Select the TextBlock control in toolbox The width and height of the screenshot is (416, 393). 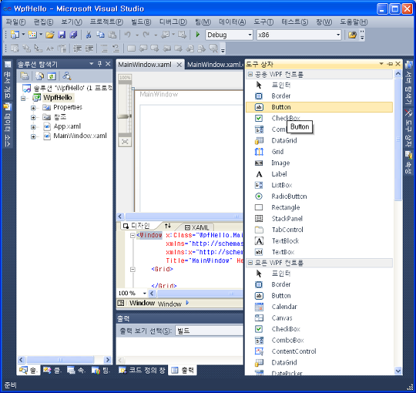click(x=319, y=240)
